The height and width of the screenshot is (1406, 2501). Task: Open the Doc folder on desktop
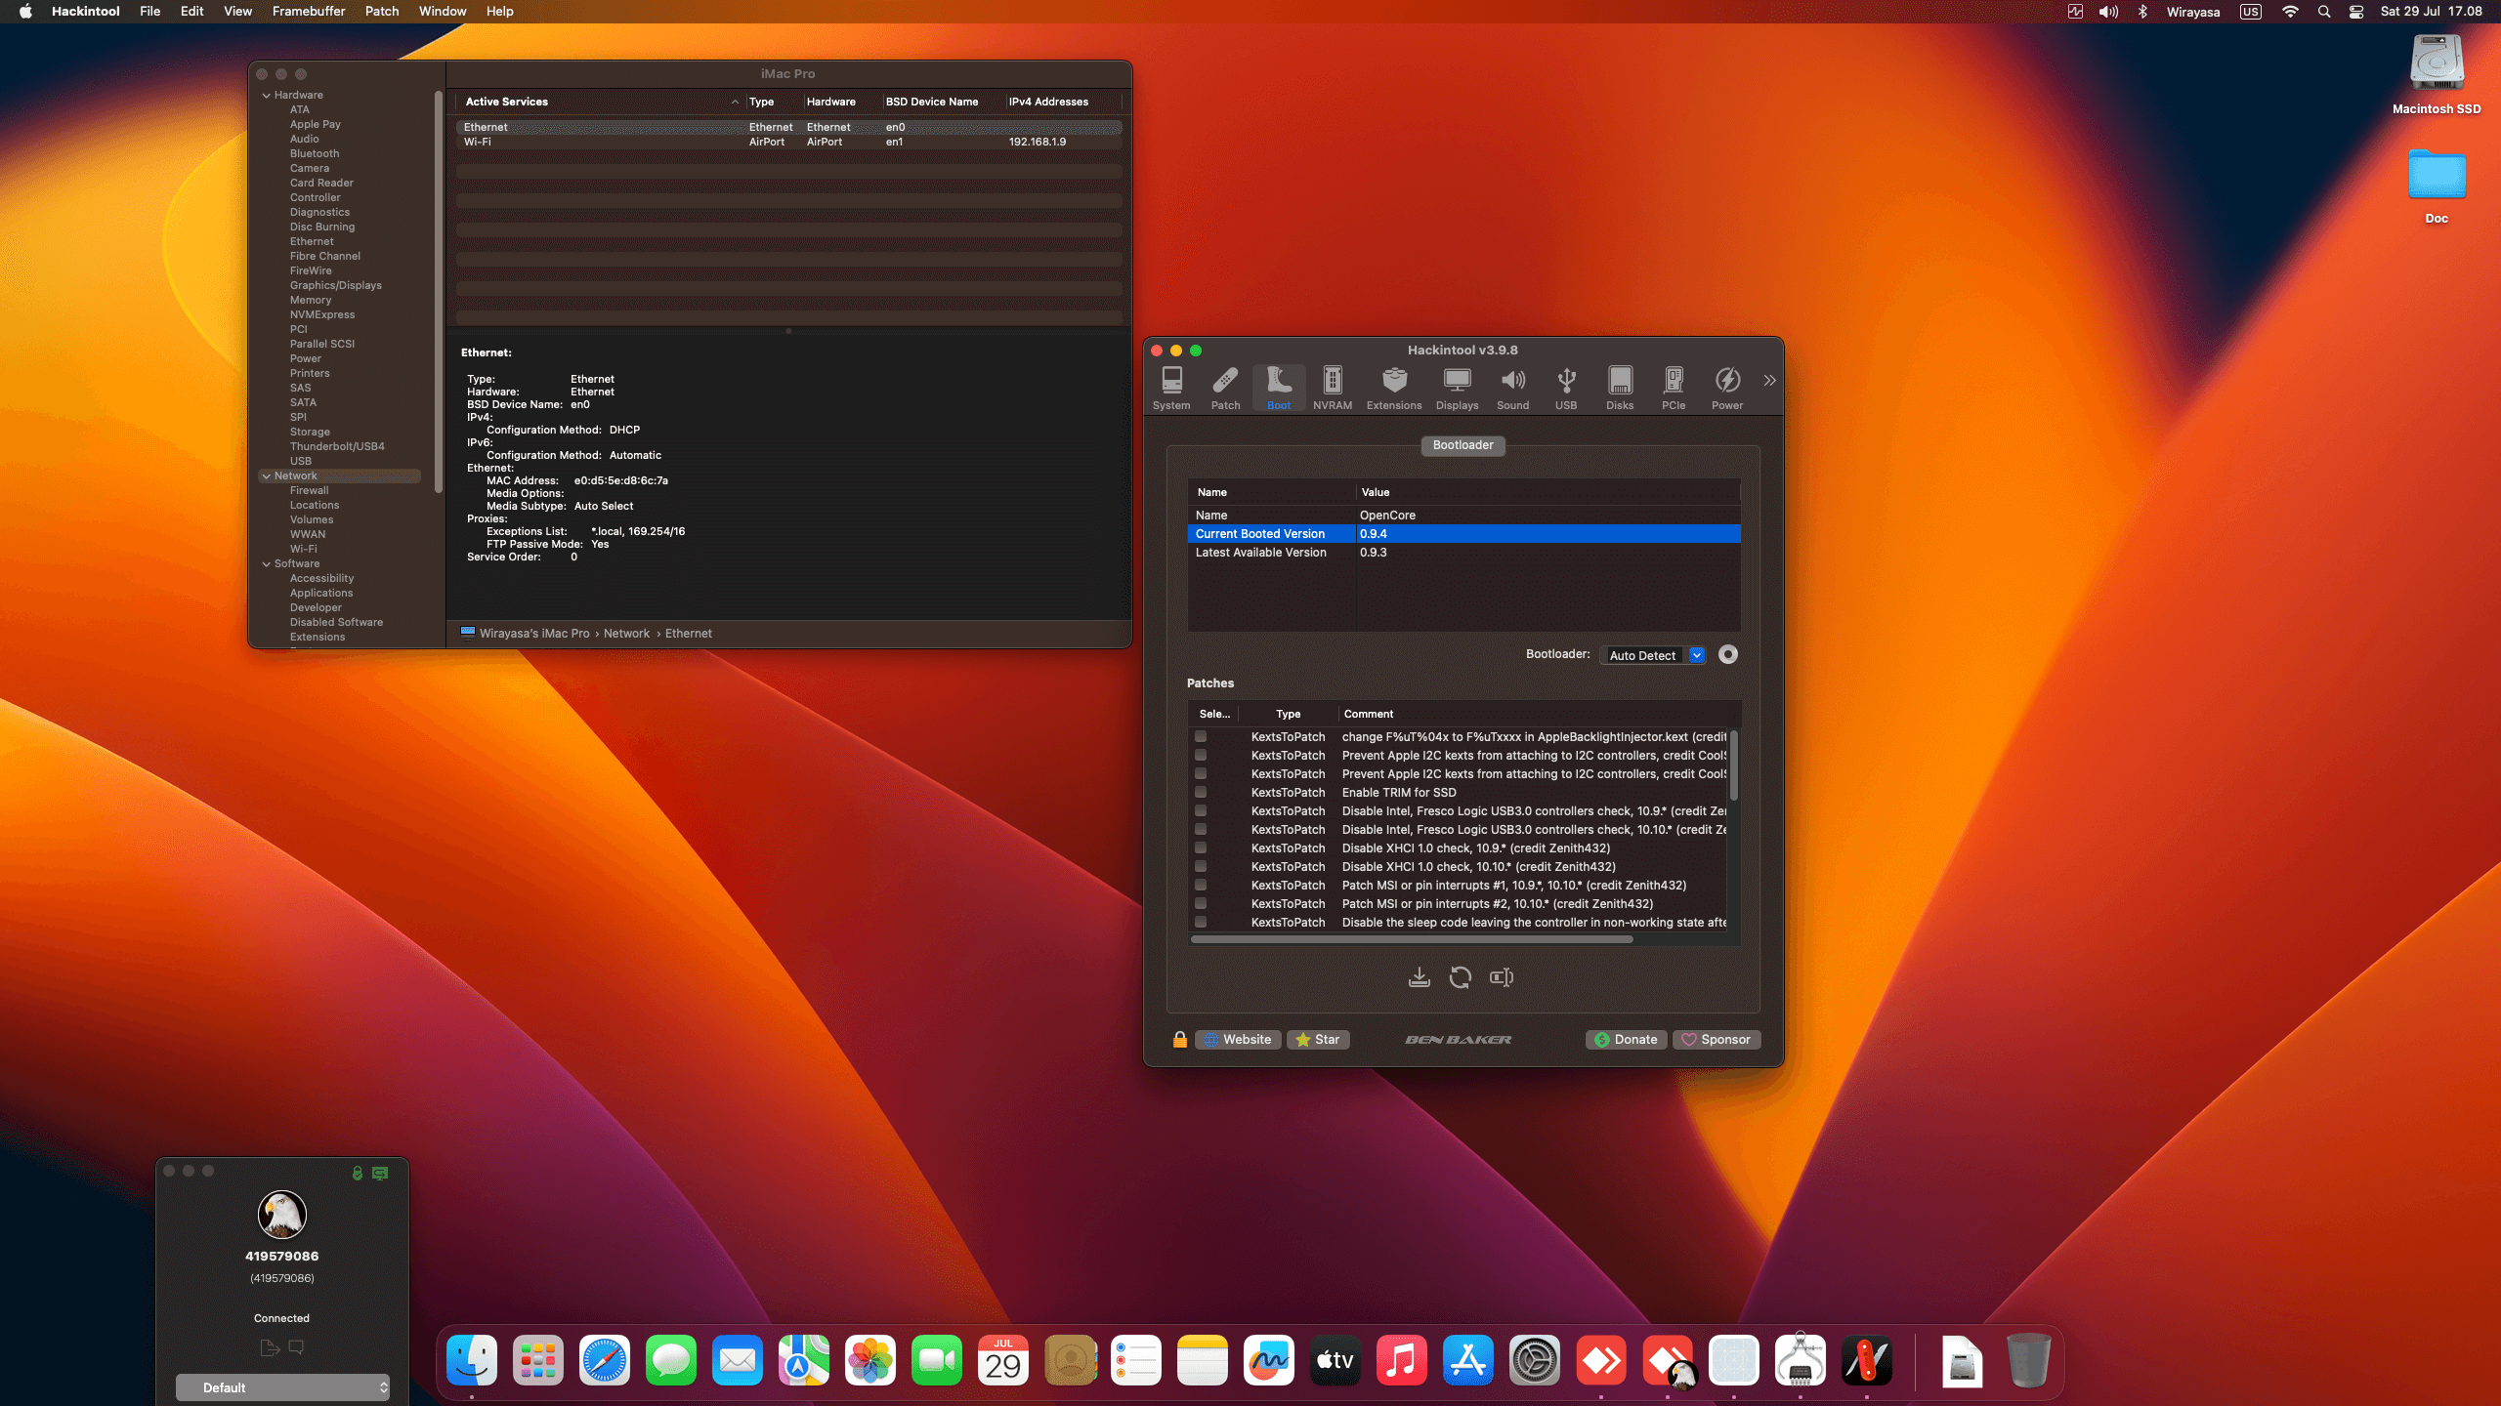coord(2437,186)
